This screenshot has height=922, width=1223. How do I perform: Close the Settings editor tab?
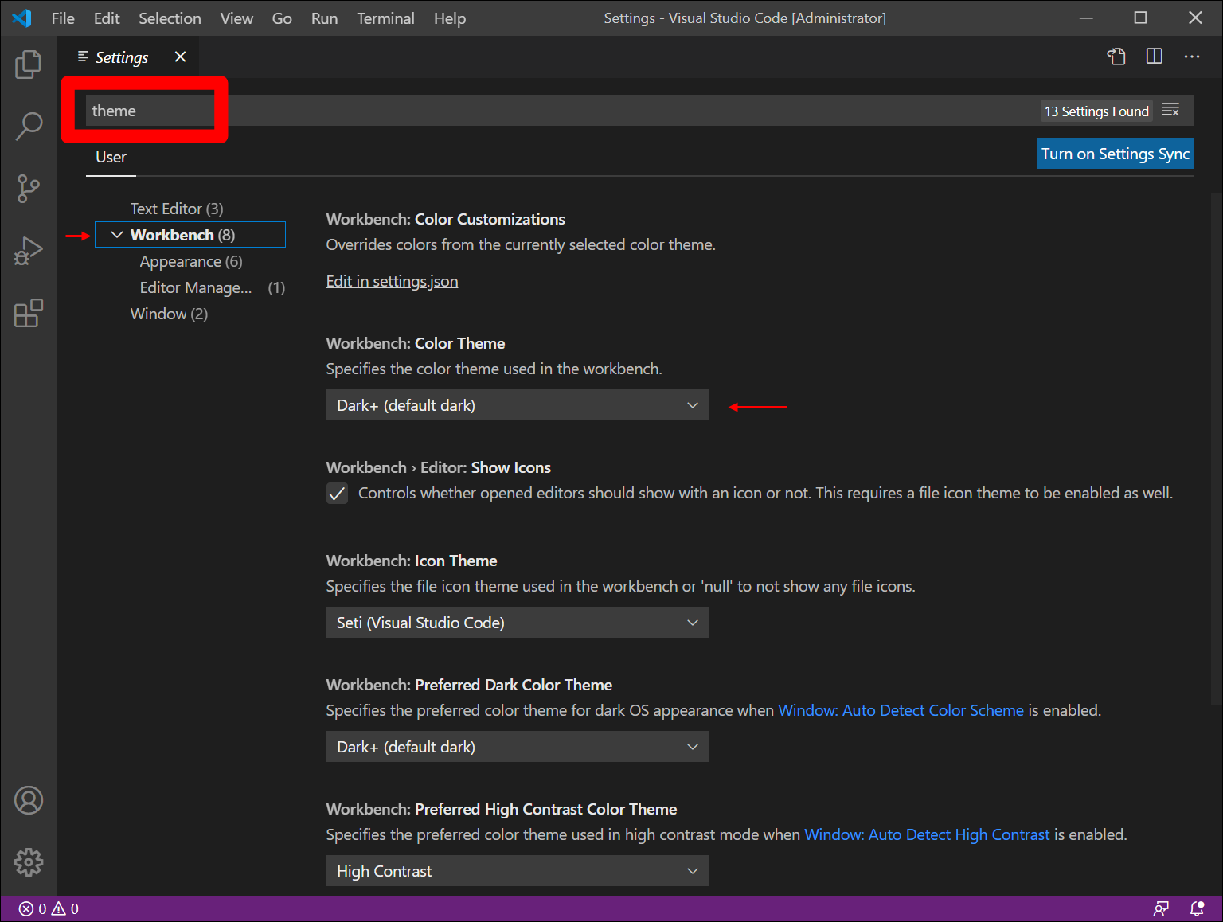pos(181,57)
